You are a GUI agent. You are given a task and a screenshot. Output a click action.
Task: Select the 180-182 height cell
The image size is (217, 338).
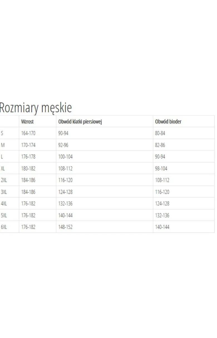pos(28,168)
